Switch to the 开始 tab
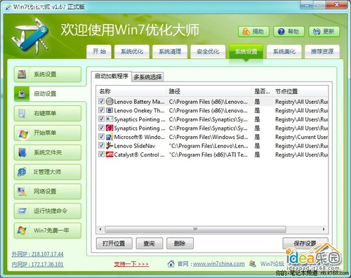Image resolution: width=351 pixels, height=278 pixels. tap(100, 51)
